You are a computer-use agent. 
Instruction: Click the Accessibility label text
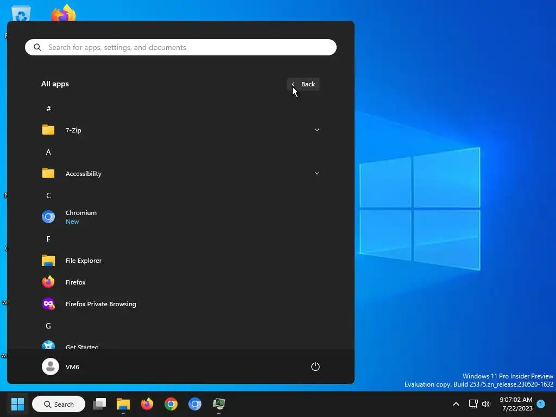coord(83,173)
